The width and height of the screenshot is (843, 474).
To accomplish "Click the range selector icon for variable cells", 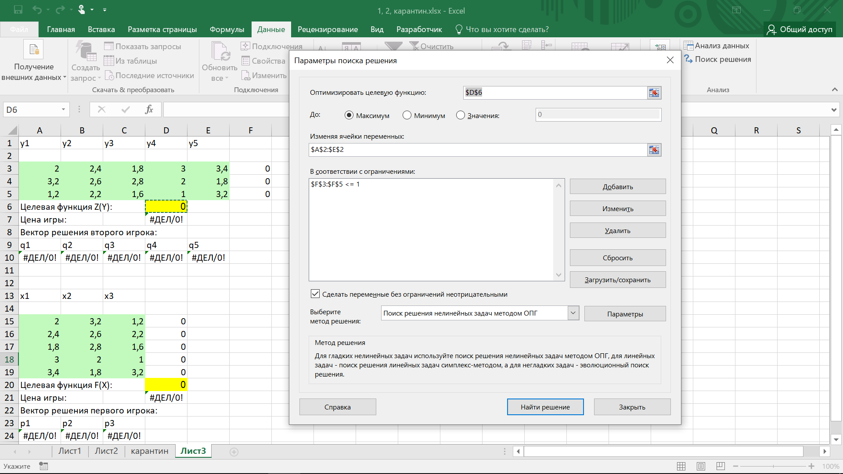I will (x=654, y=150).
